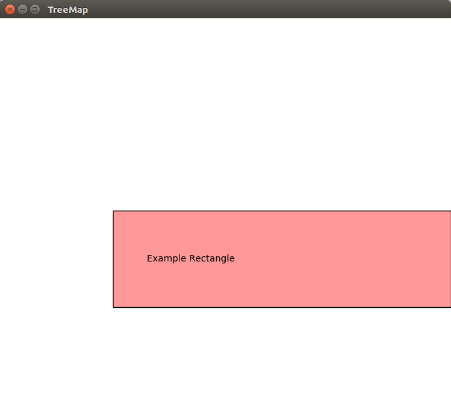Click the Example Rectangle label text
The image size is (451, 403).
pos(190,258)
